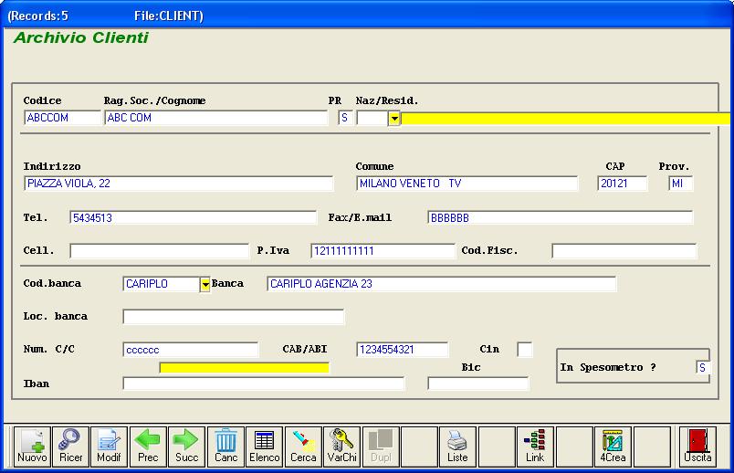Click the empty Loc. banca field
Screen dimensions: 734x473
tap(233, 317)
